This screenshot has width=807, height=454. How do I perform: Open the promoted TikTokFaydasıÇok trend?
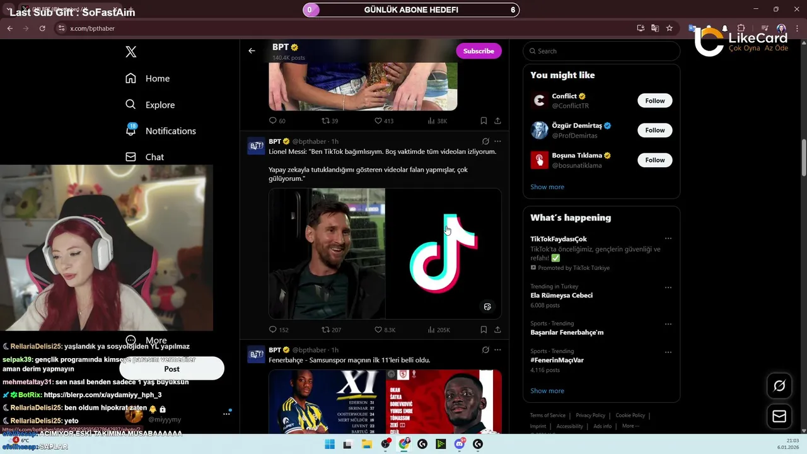click(x=559, y=239)
